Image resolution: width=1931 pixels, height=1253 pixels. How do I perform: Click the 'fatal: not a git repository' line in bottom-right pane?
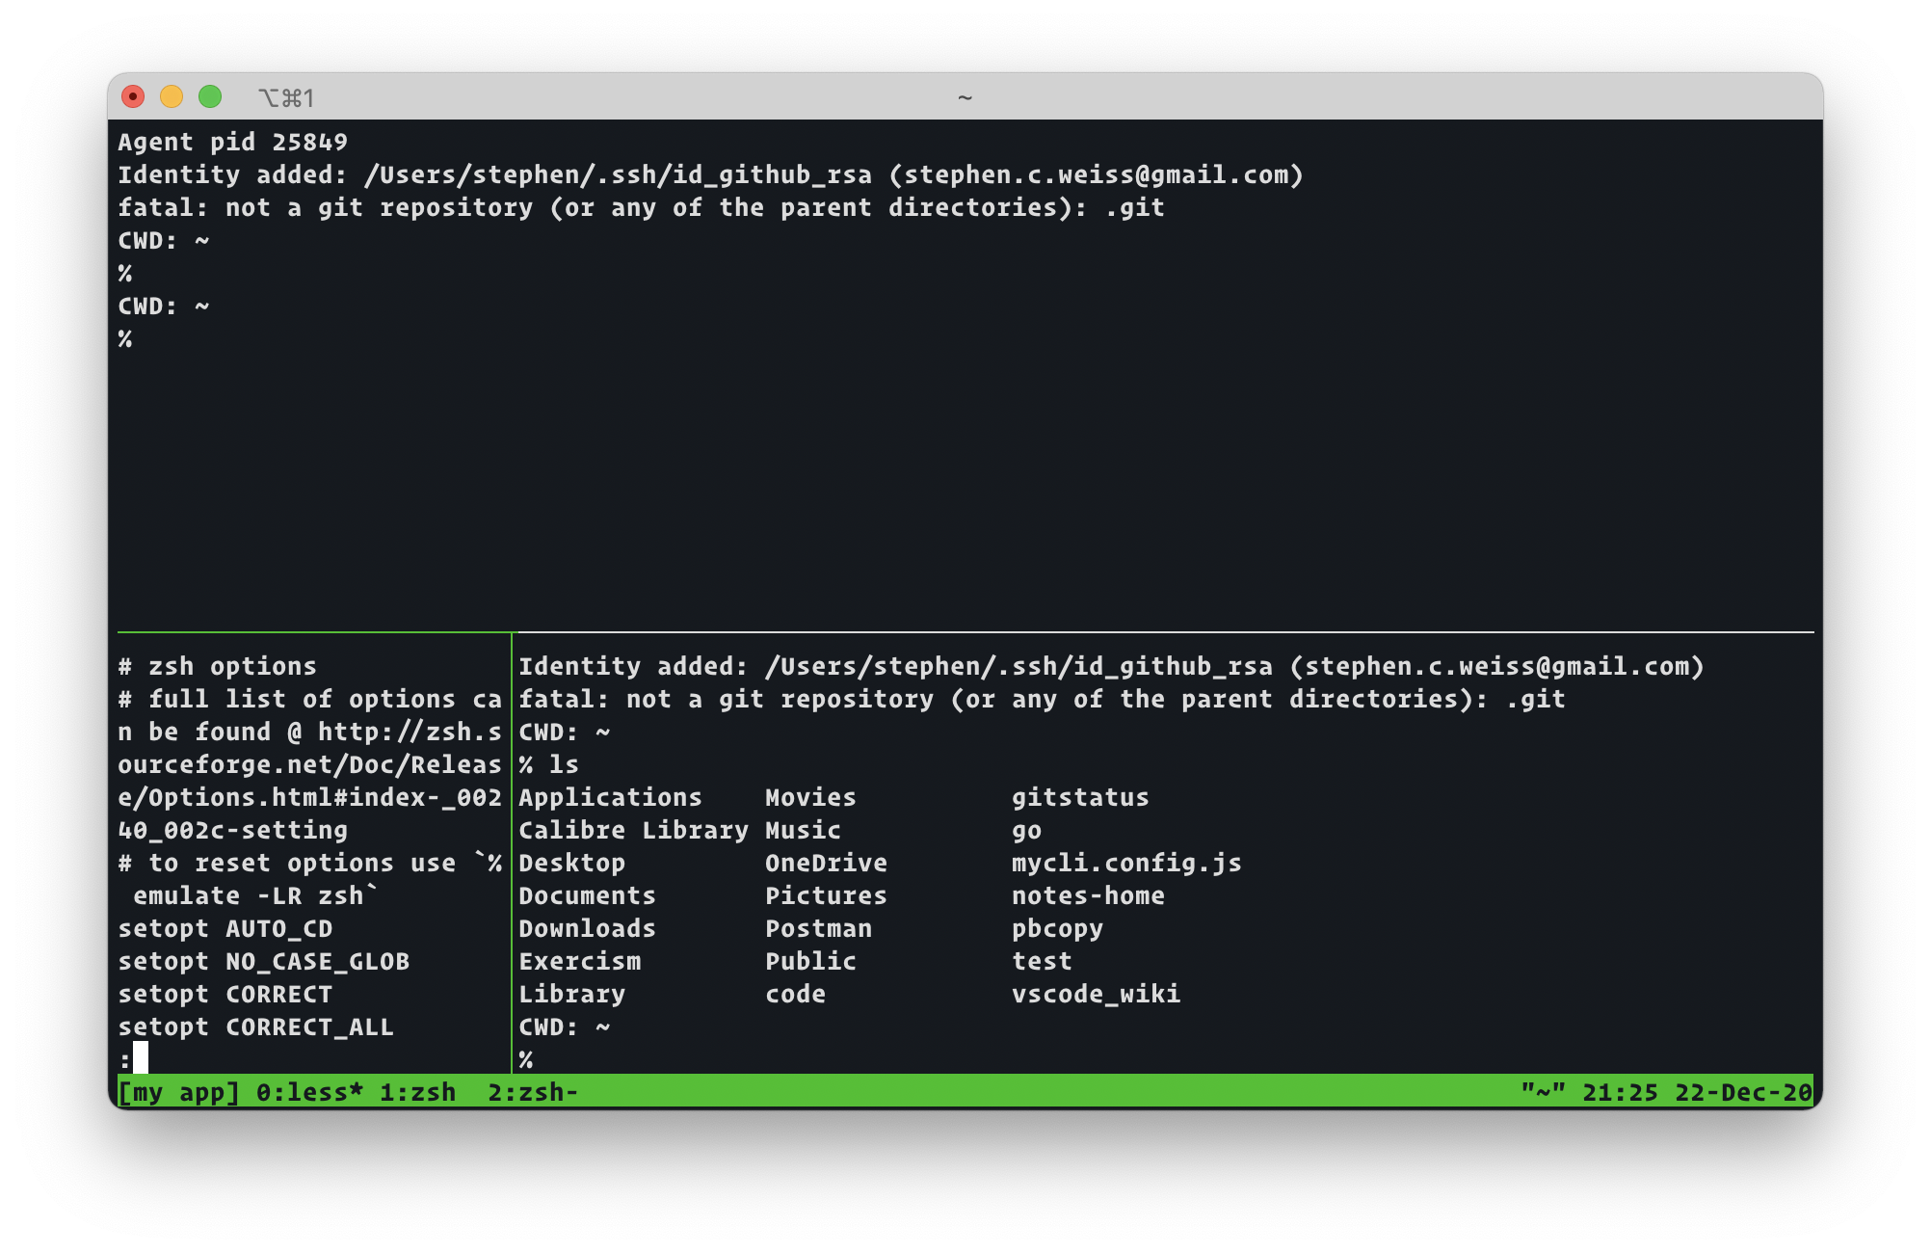1042,699
